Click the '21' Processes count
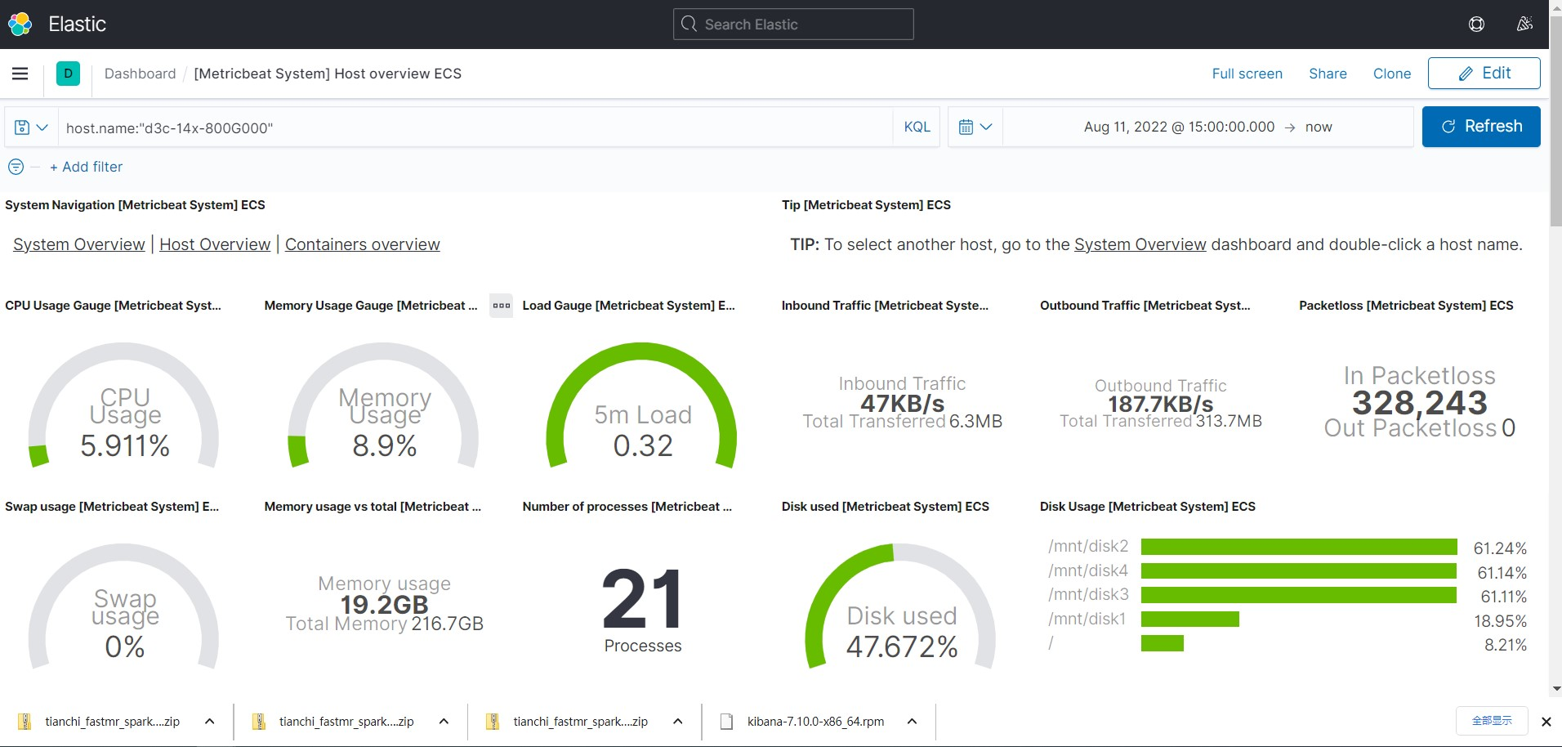Image resolution: width=1562 pixels, height=747 pixels. tap(642, 599)
